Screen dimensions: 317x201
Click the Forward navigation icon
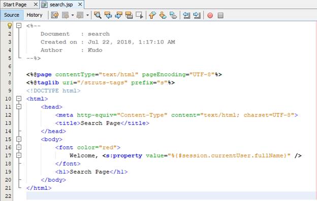80,15
